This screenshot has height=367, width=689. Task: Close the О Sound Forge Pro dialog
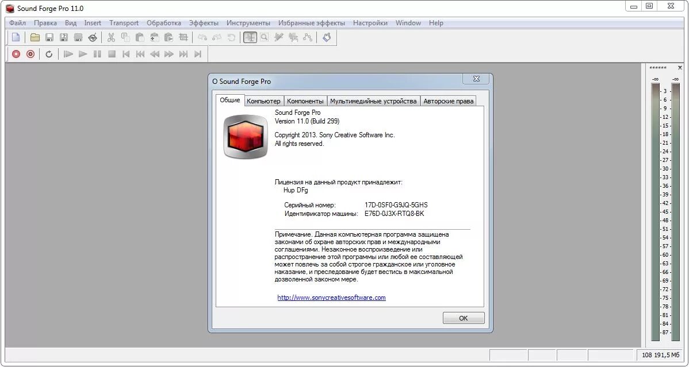coord(476,79)
